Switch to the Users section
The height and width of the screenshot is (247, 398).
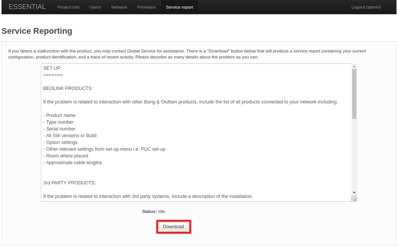coord(95,7)
